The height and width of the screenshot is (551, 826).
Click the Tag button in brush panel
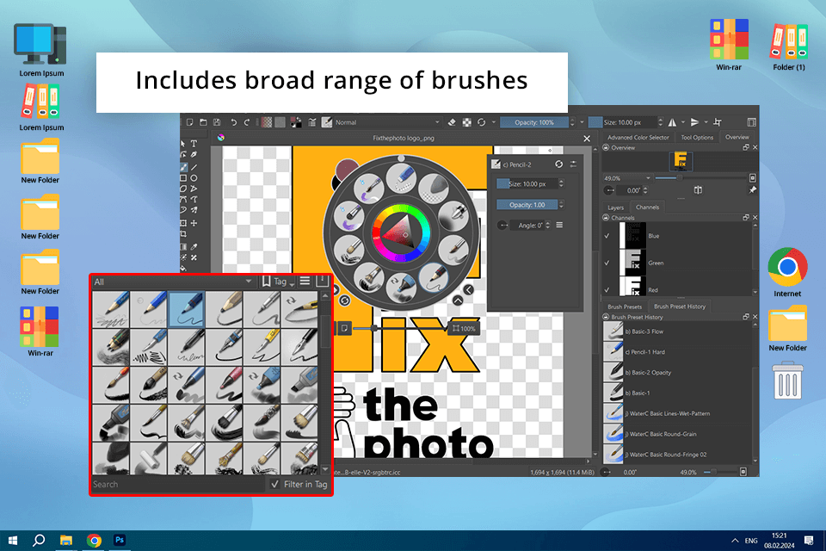tap(278, 282)
